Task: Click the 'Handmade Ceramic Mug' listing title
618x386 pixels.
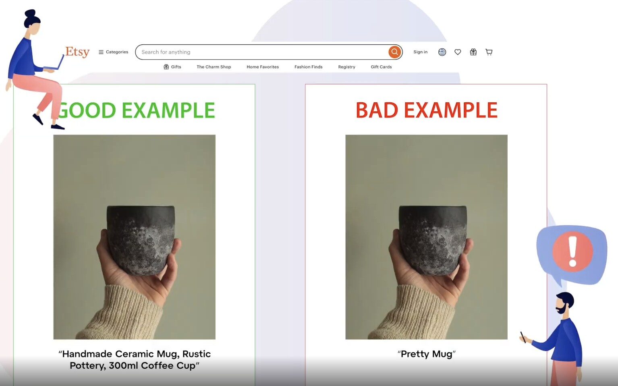Action: [135, 359]
